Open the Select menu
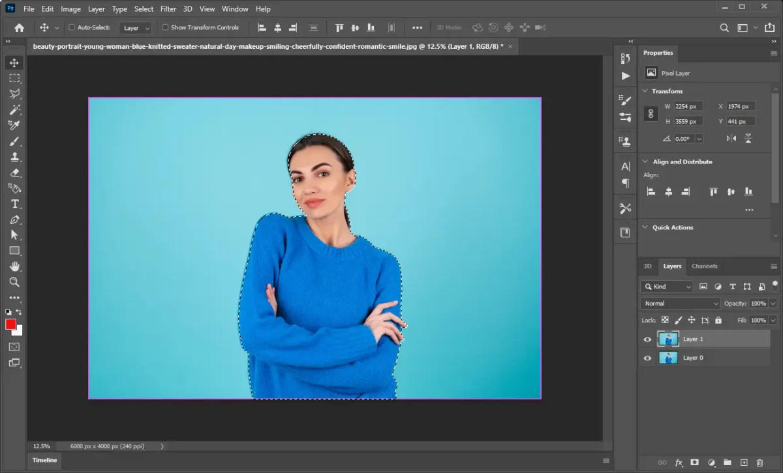Screen dimensions: 783x473 pos(144,9)
